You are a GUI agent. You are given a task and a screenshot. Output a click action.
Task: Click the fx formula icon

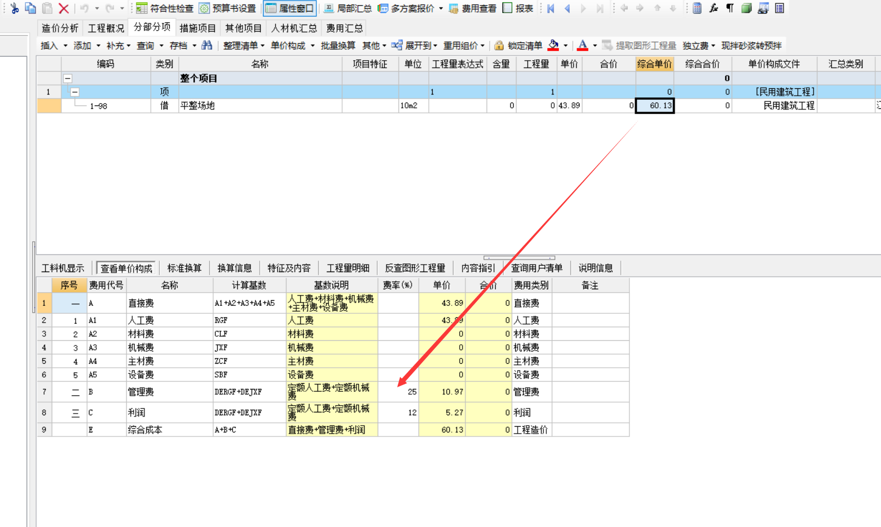tap(714, 9)
